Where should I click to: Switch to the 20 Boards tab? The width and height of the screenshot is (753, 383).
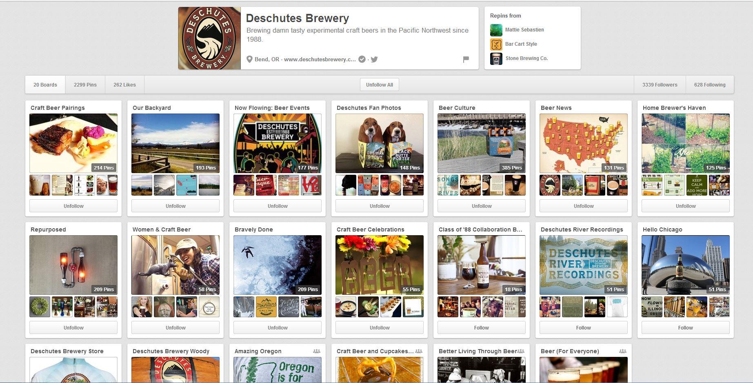tap(45, 85)
